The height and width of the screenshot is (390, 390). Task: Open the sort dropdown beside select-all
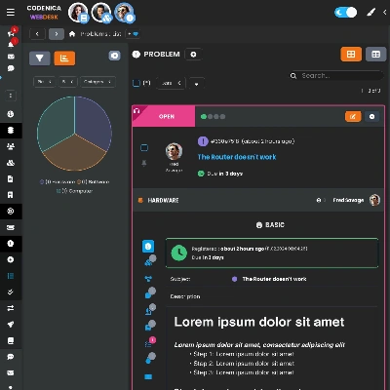coord(171,83)
